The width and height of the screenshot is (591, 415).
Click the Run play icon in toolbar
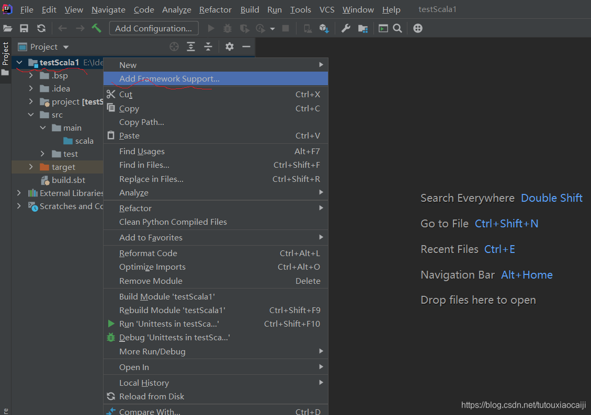(211, 28)
